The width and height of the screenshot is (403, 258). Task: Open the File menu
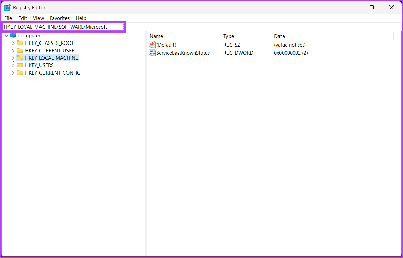[8, 18]
